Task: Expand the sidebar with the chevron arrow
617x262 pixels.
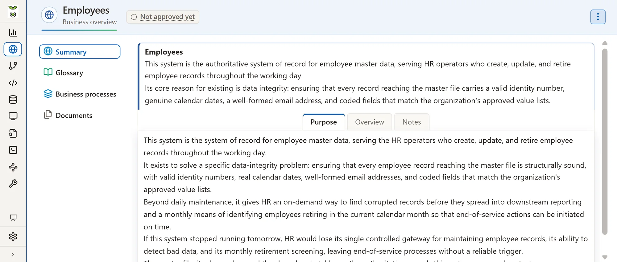Action: 13,255
